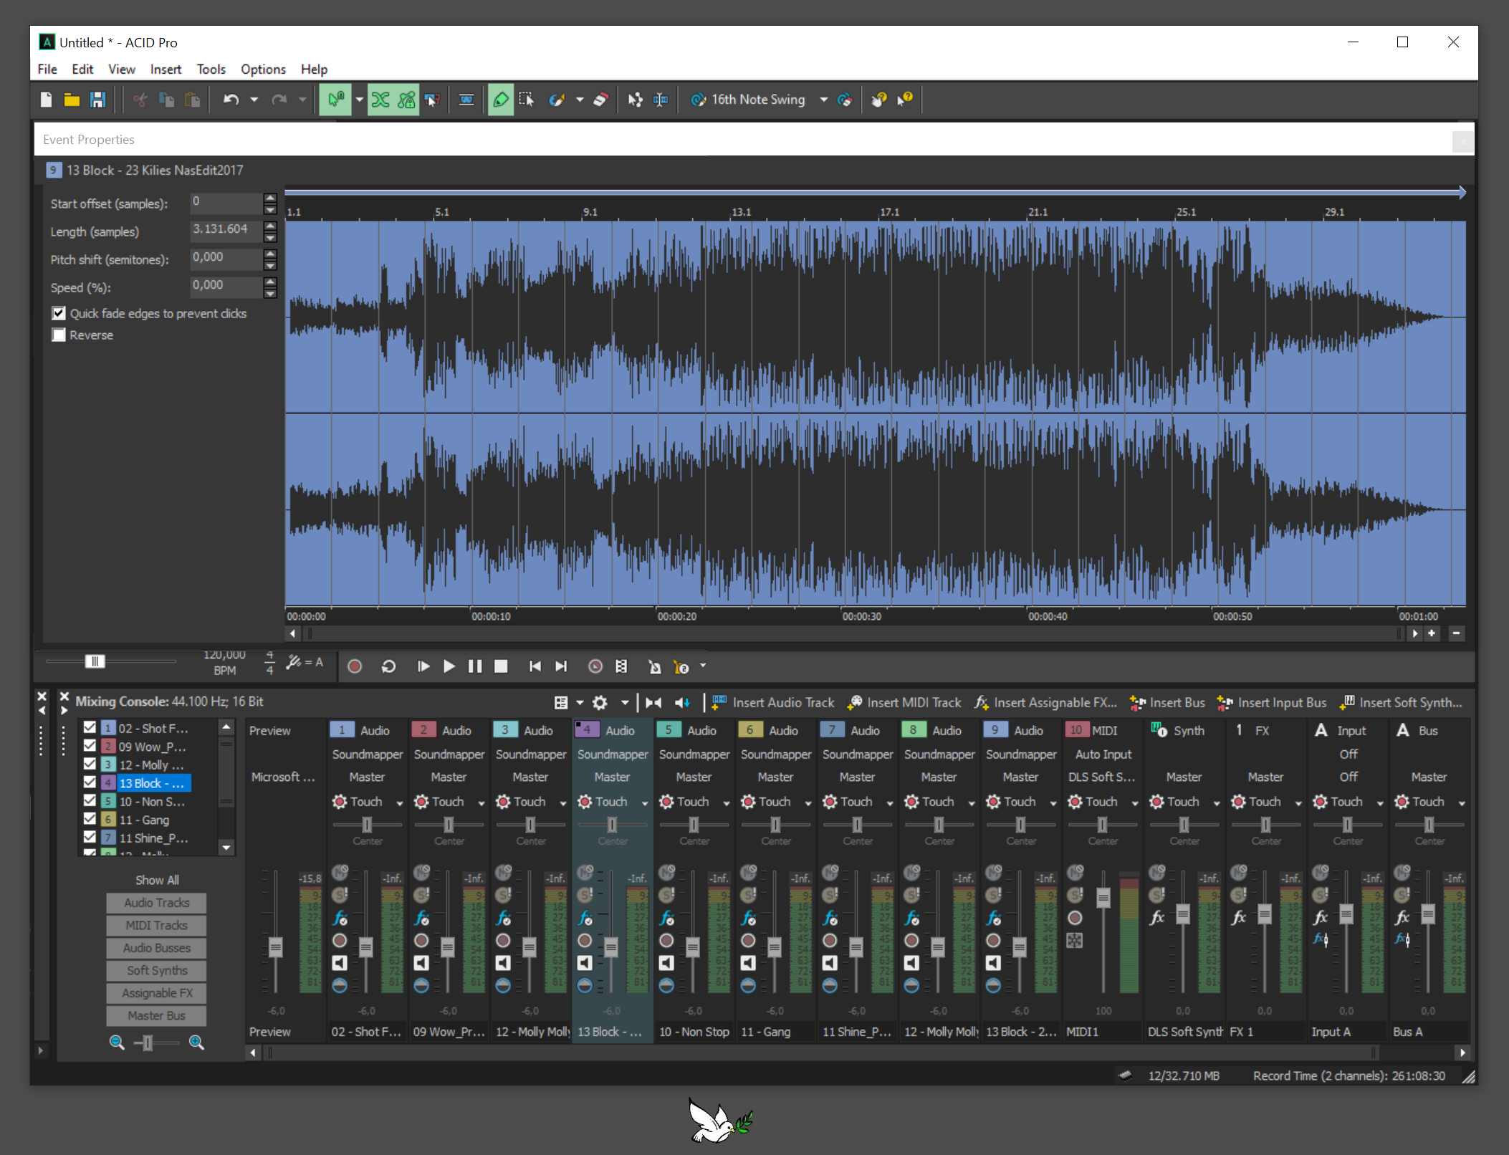Open automation mode dropdown on Bus A

(x=1462, y=803)
